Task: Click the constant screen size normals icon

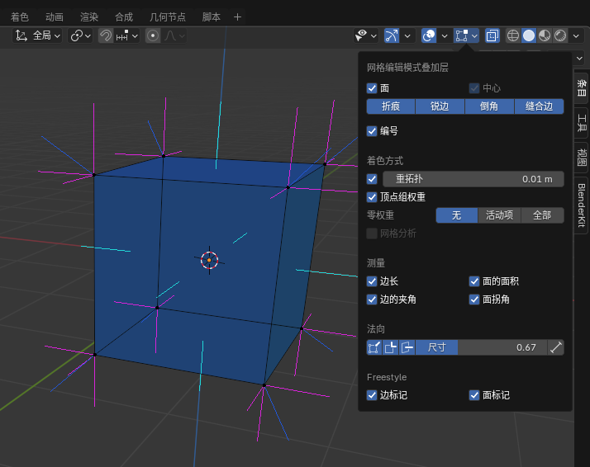Action: (x=556, y=347)
